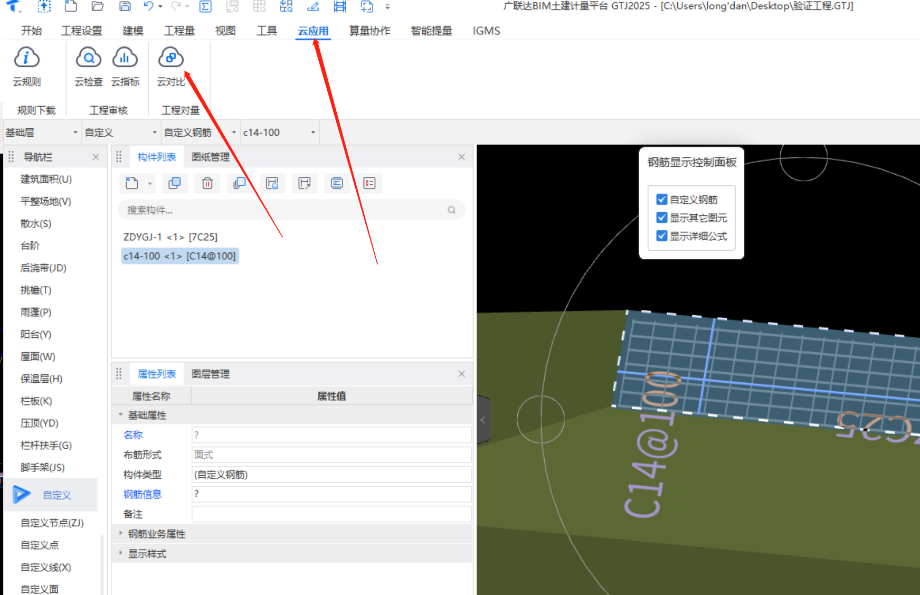Click the inter-floor copy component icon

[x=240, y=183]
